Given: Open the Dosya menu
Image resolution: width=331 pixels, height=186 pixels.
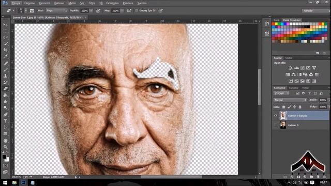Looking at the screenshot, I should [16, 3].
